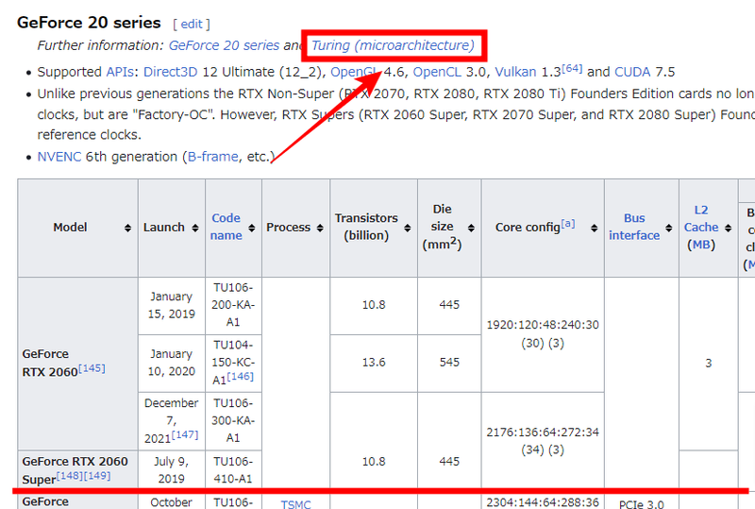Open the Turing (microarchitecture) article link
This screenshot has height=509, width=755.
pos(393,45)
